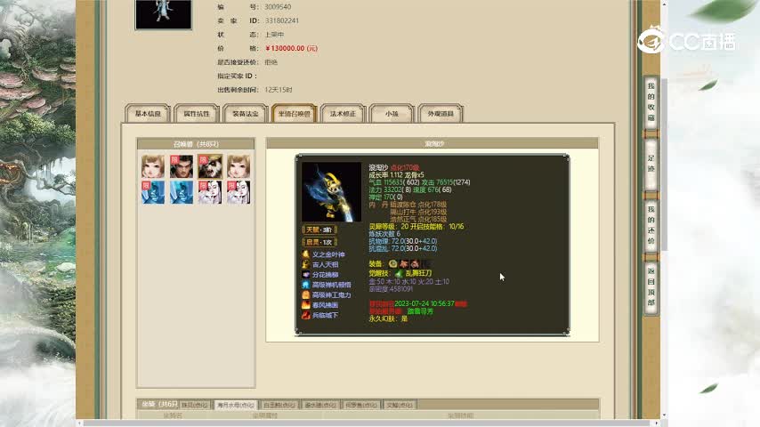The image size is (760, 427).
Task: Click the 春风拂面 skill icon
Action: pos(306,305)
